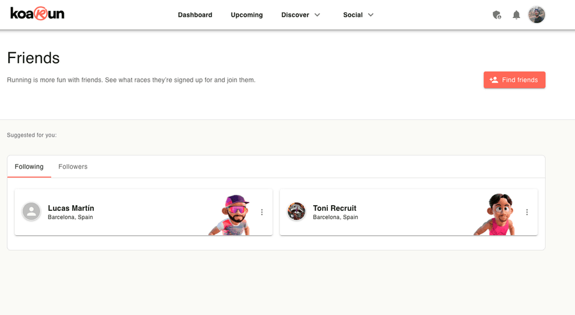
Task: Open the notifications bell
Action: click(x=516, y=15)
